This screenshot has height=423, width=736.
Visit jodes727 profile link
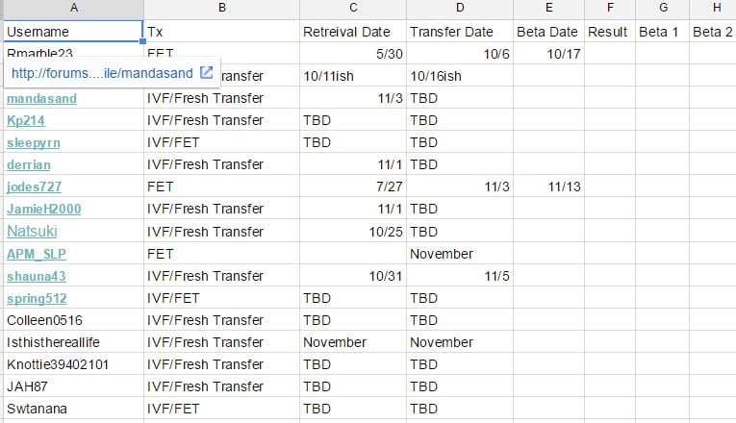35,187
